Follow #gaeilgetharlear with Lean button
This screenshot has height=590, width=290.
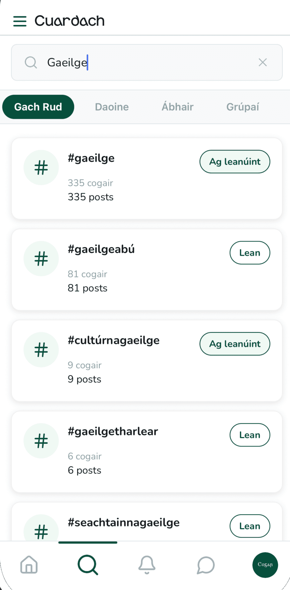250,435
